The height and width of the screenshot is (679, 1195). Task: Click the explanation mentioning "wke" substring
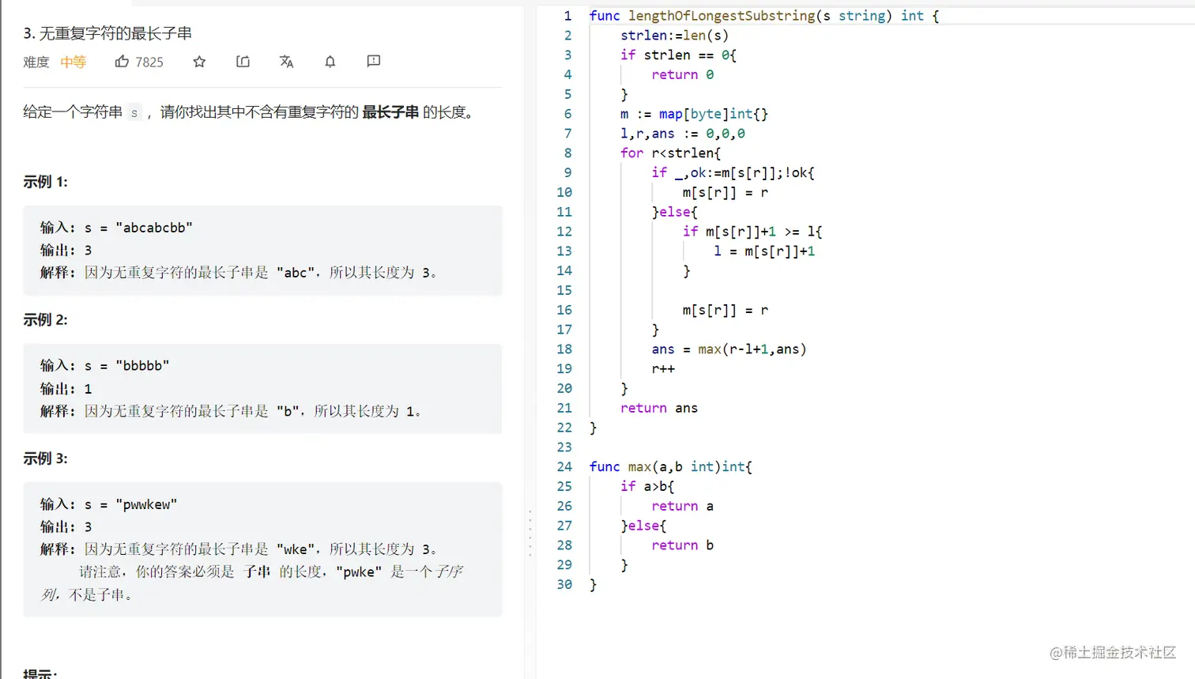point(239,549)
